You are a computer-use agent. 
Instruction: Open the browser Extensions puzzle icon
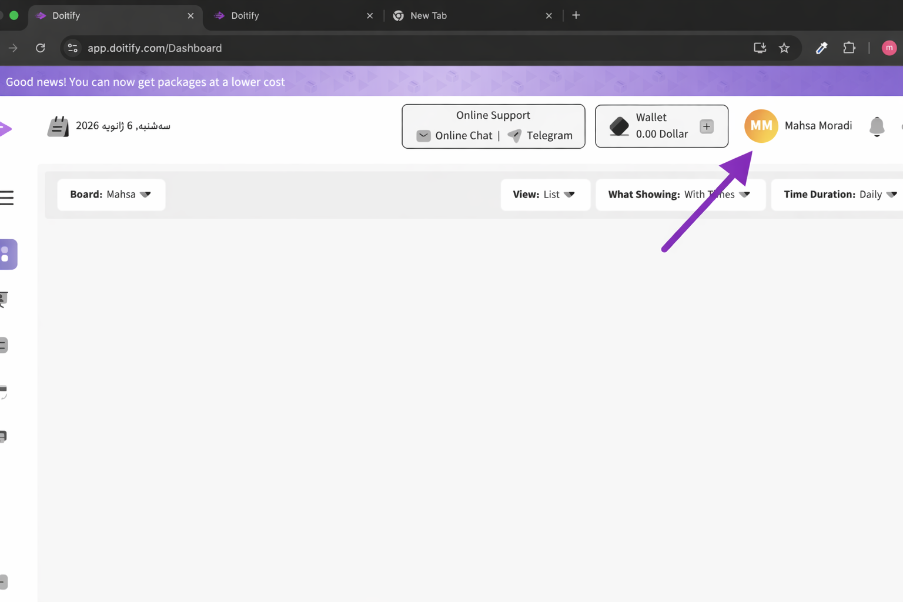click(849, 48)
